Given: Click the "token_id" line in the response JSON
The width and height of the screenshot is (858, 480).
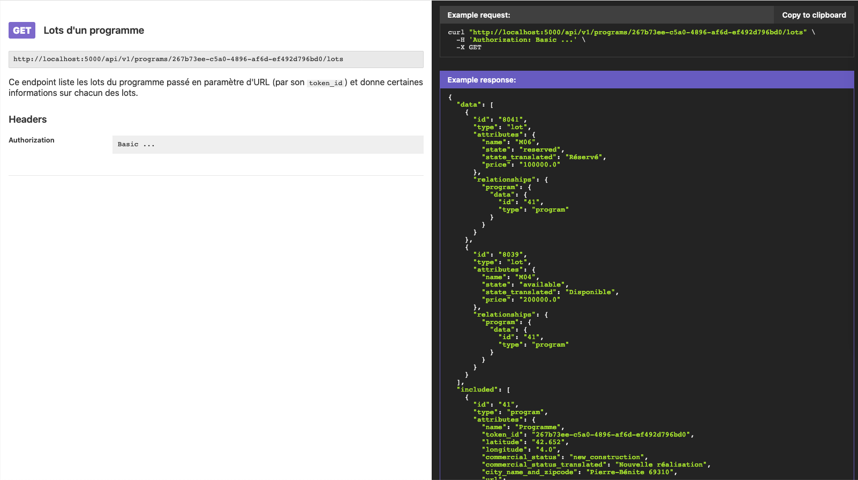Looking at the screenshot, I should [587, 434].
